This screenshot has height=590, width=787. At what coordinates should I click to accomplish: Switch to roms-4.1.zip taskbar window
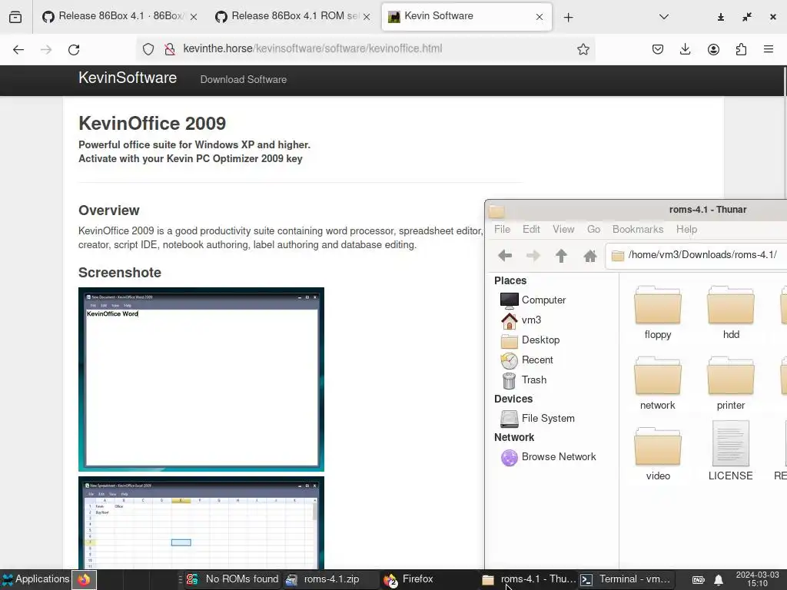tap(330, 579)
